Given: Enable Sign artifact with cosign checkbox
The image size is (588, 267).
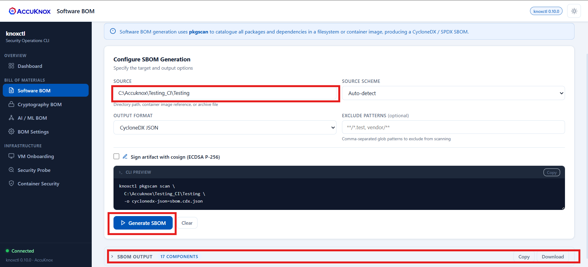Looking at the screenshot, I should (117, 157).
